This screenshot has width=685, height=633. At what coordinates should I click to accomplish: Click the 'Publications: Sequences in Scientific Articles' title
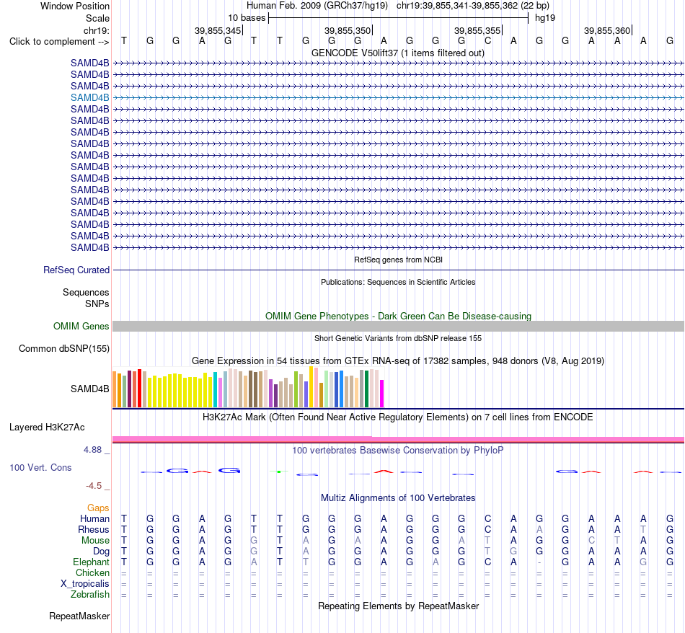[x=398, y=282]
